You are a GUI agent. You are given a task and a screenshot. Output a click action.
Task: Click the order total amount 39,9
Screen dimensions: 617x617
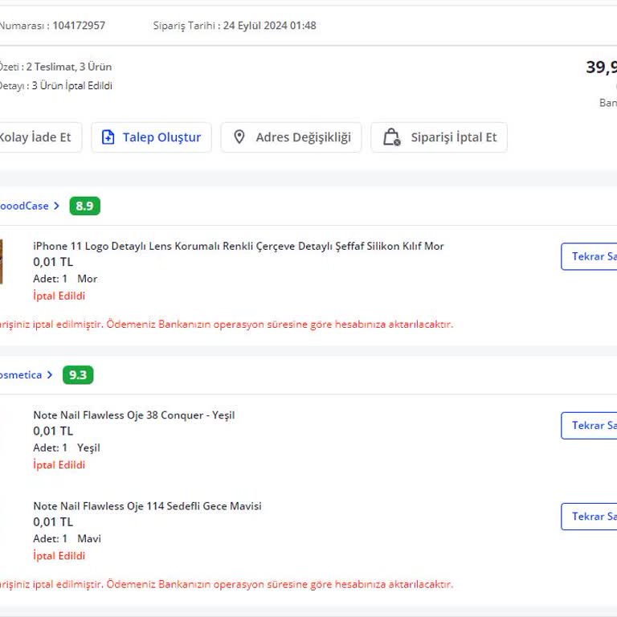click(x=601, y=67)
